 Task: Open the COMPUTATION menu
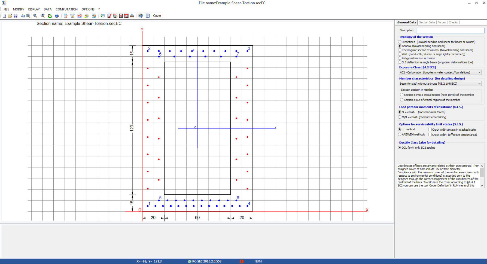point(66,9)
